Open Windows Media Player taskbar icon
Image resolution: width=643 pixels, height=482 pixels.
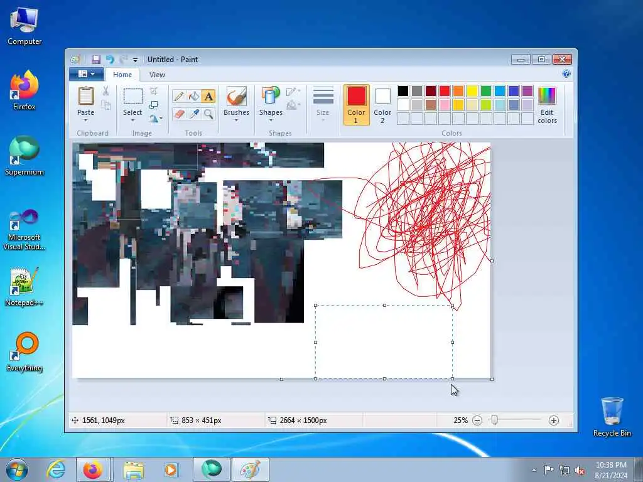click(171, 469)
